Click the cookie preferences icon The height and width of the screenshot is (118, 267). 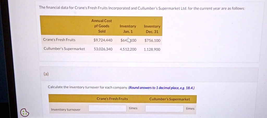click(x=25, y=113)
